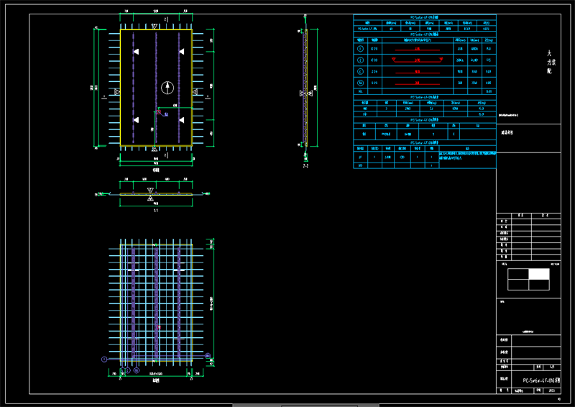Select circled number in fourth rebar table row
The image size is (575, 407).
tap(361, 83)
